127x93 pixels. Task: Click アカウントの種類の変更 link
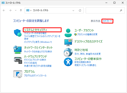pos(87,34)
